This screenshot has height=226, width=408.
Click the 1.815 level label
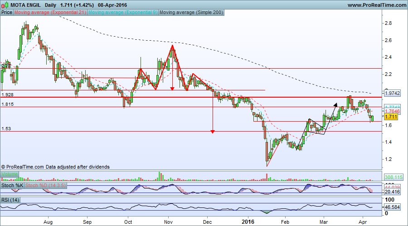(x=7, y=104)
